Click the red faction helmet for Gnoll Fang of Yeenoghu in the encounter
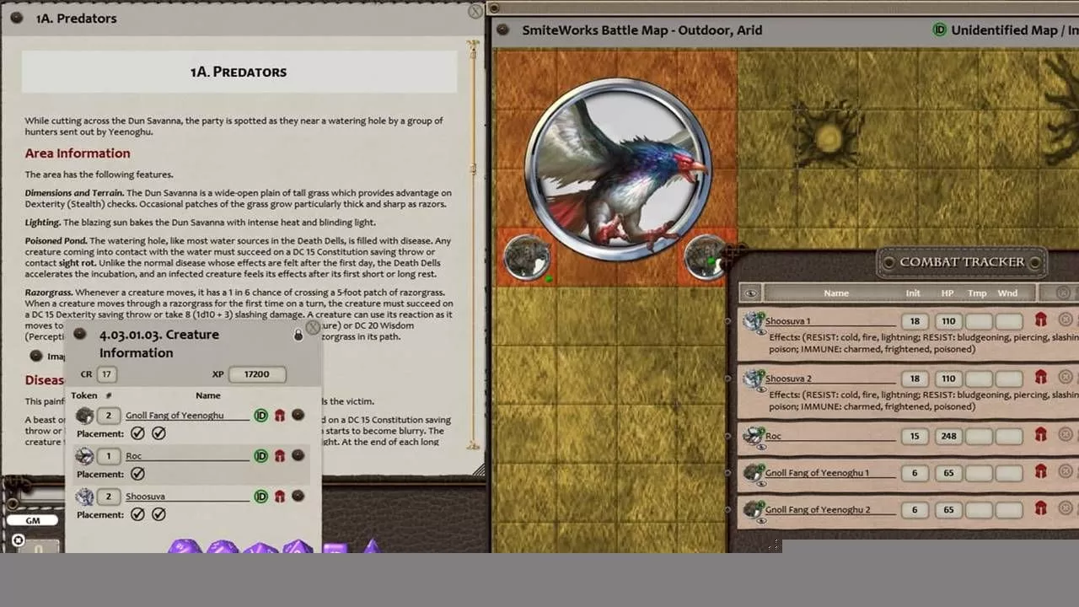Screen dimensions: 1079x607 point(280,416)
